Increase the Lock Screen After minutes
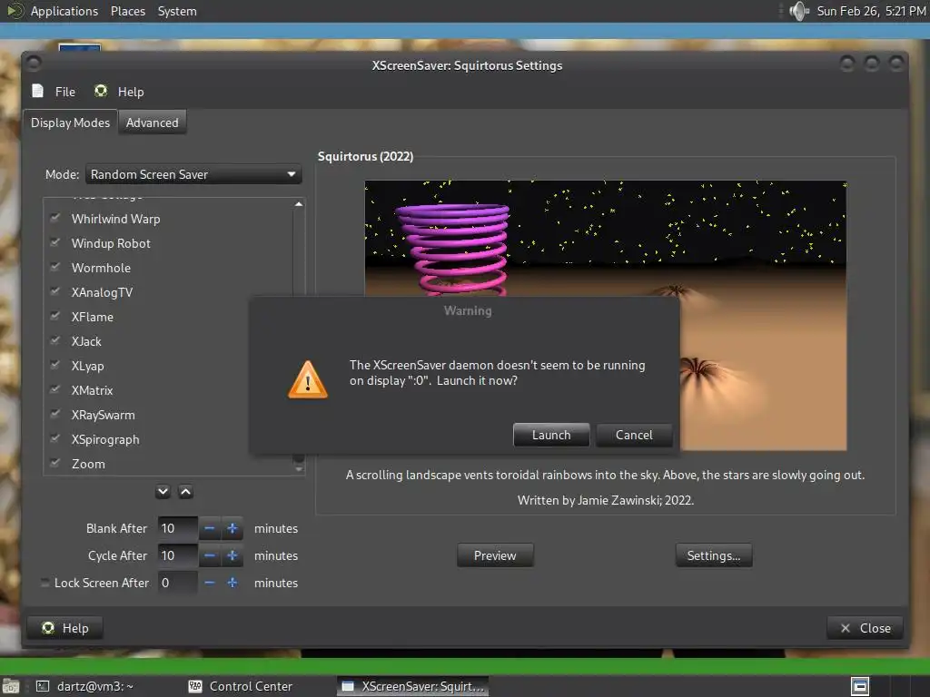The height and width of the screenshot is (697, 930). (232, 583)
